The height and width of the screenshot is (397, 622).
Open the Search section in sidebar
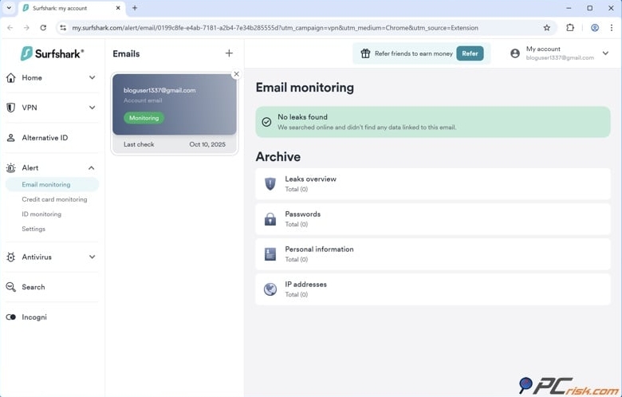coord(33,287)
